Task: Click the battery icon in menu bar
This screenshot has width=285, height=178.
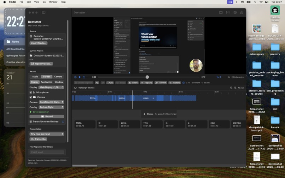Action: (x=249, y=2)
